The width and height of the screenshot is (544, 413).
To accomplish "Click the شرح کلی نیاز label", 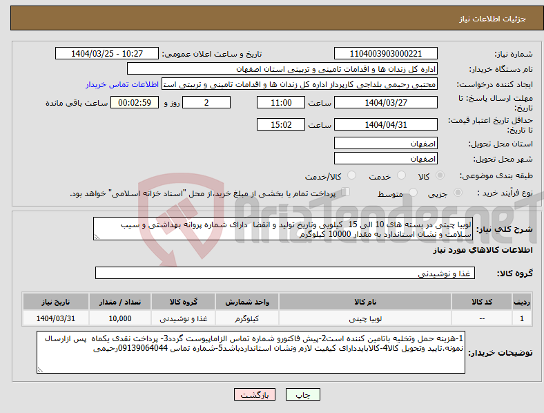I will tap(505, 229).
